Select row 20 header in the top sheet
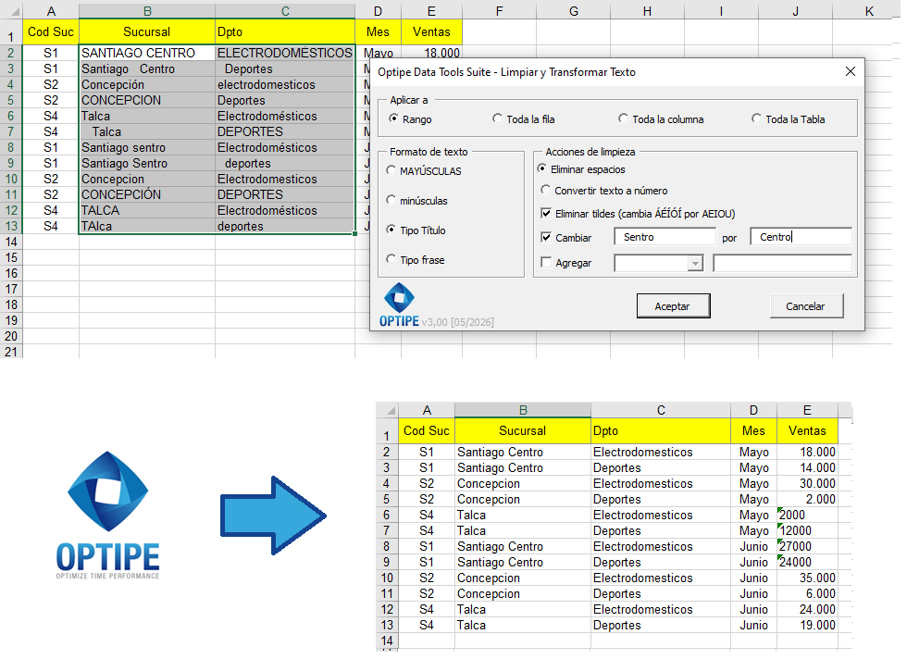Screen dimensions: 907x659 [x=11, y=336]
